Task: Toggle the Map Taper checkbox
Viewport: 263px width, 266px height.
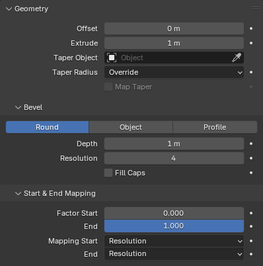Action: tap(108, 87)
